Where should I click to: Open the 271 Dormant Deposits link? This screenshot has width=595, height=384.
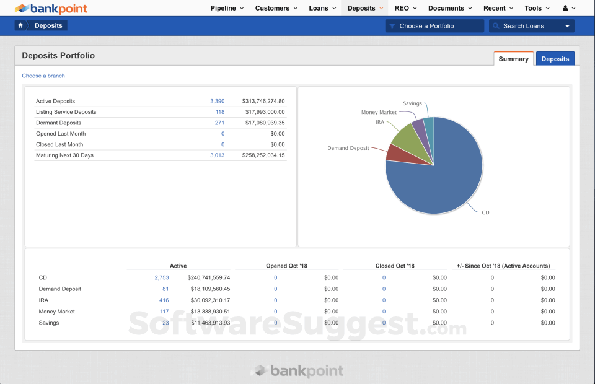pos(219,123)
